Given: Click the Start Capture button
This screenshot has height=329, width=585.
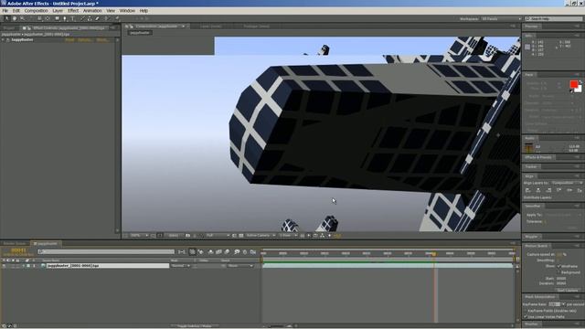Looking at the screenshot, I should 567,290.
